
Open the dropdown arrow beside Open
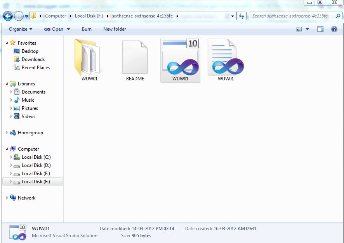click(x=68, y=29)
